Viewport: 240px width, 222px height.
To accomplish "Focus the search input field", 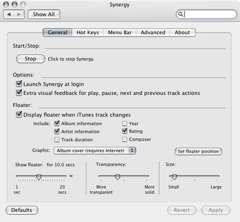I will 206,14.
